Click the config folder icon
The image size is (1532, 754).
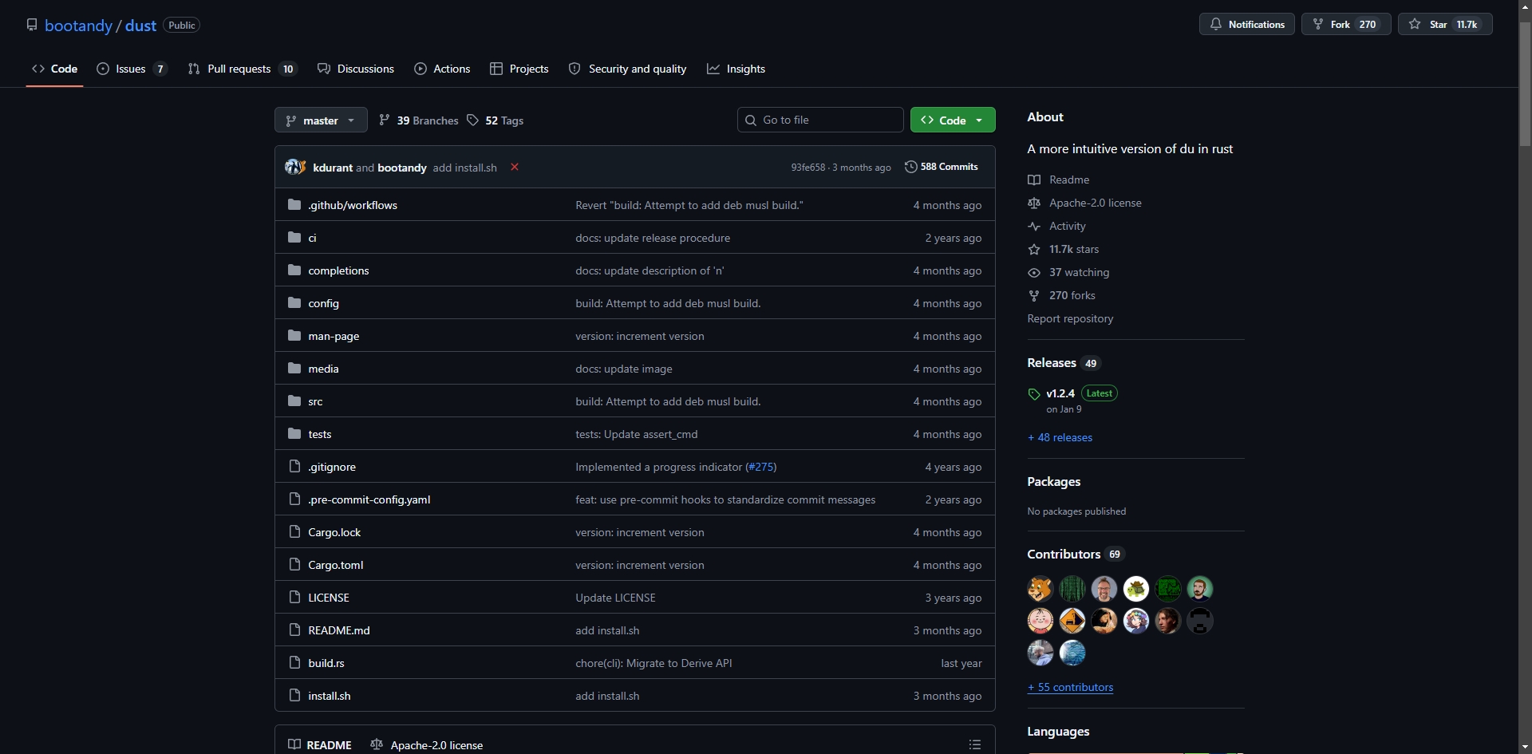coord(294,303)
